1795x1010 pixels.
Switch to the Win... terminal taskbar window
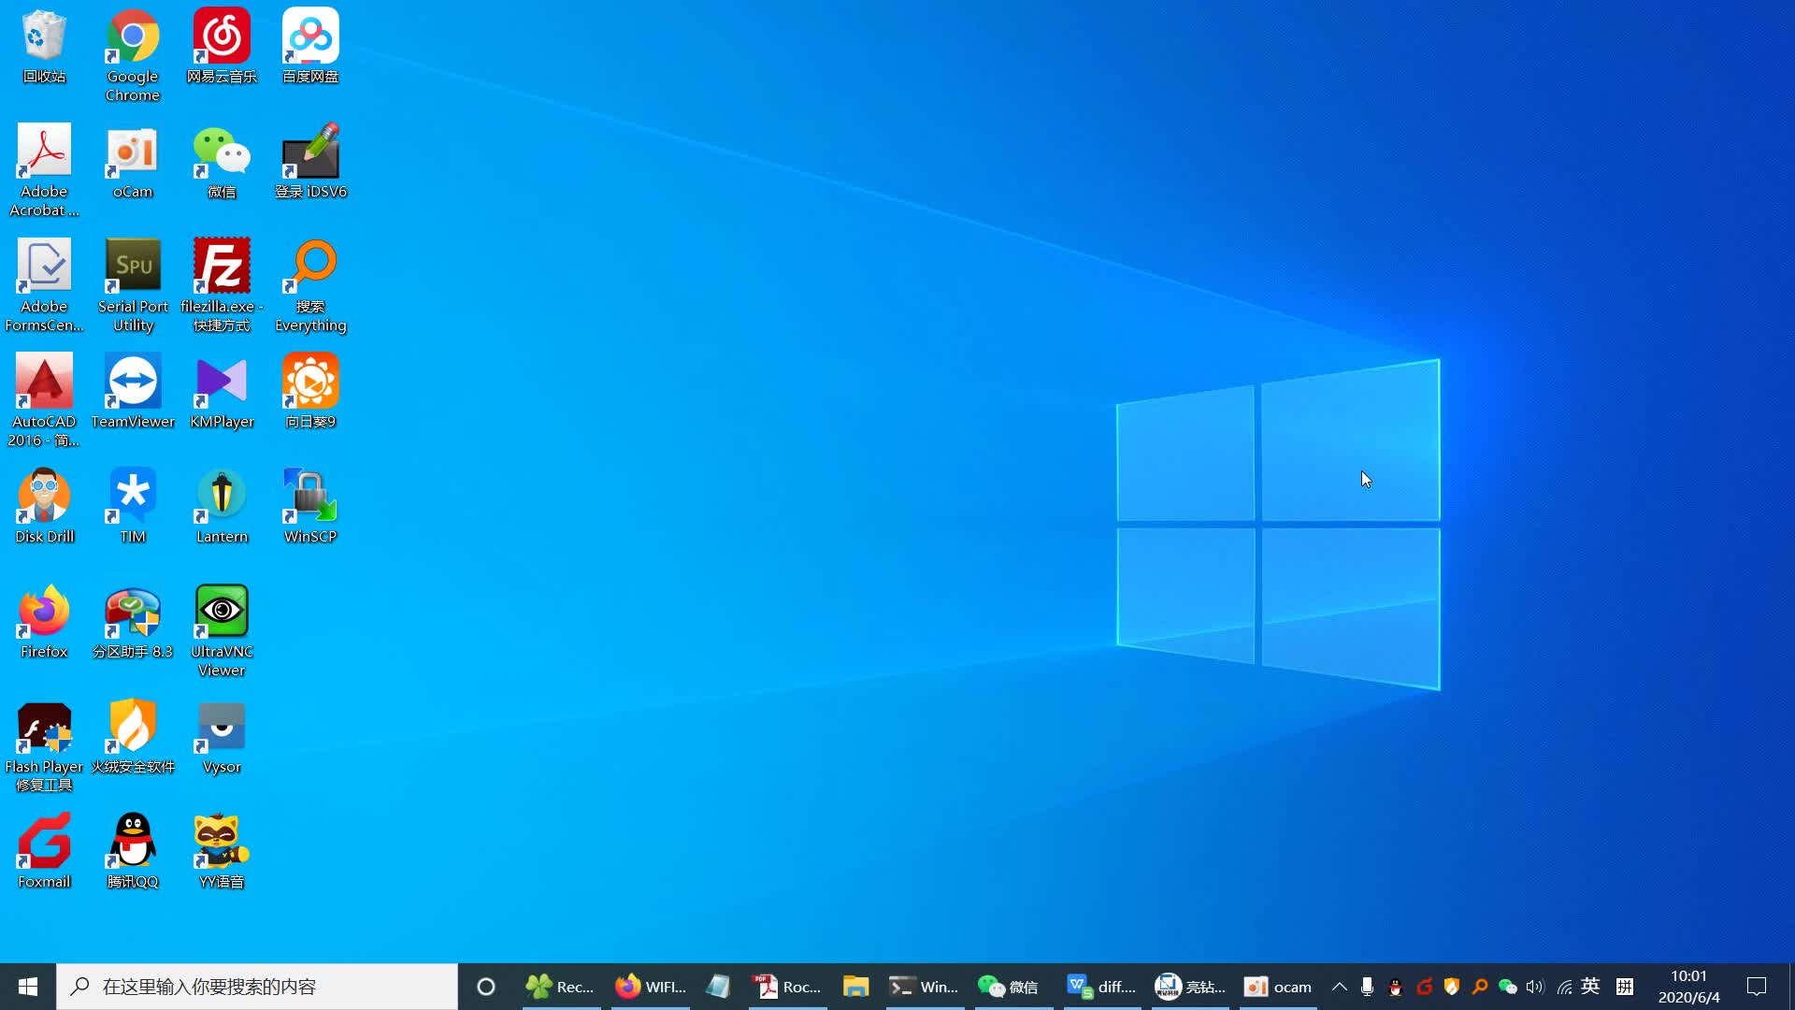coord(924,987)
